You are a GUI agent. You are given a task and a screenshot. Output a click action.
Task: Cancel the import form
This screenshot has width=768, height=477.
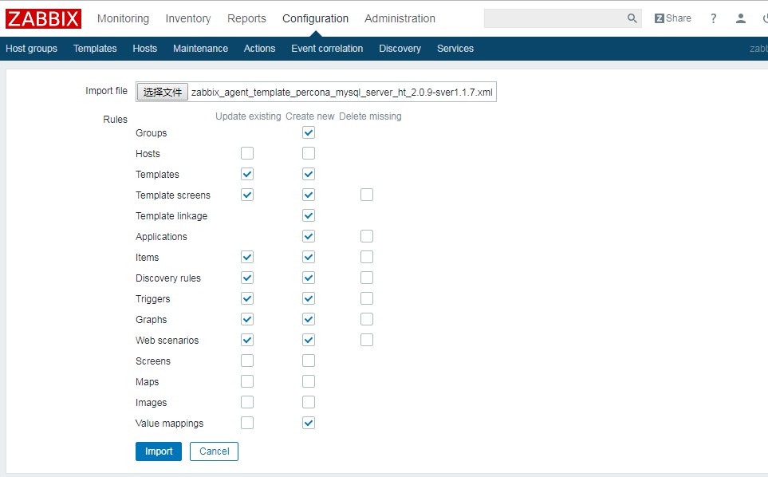click(214, 451)
